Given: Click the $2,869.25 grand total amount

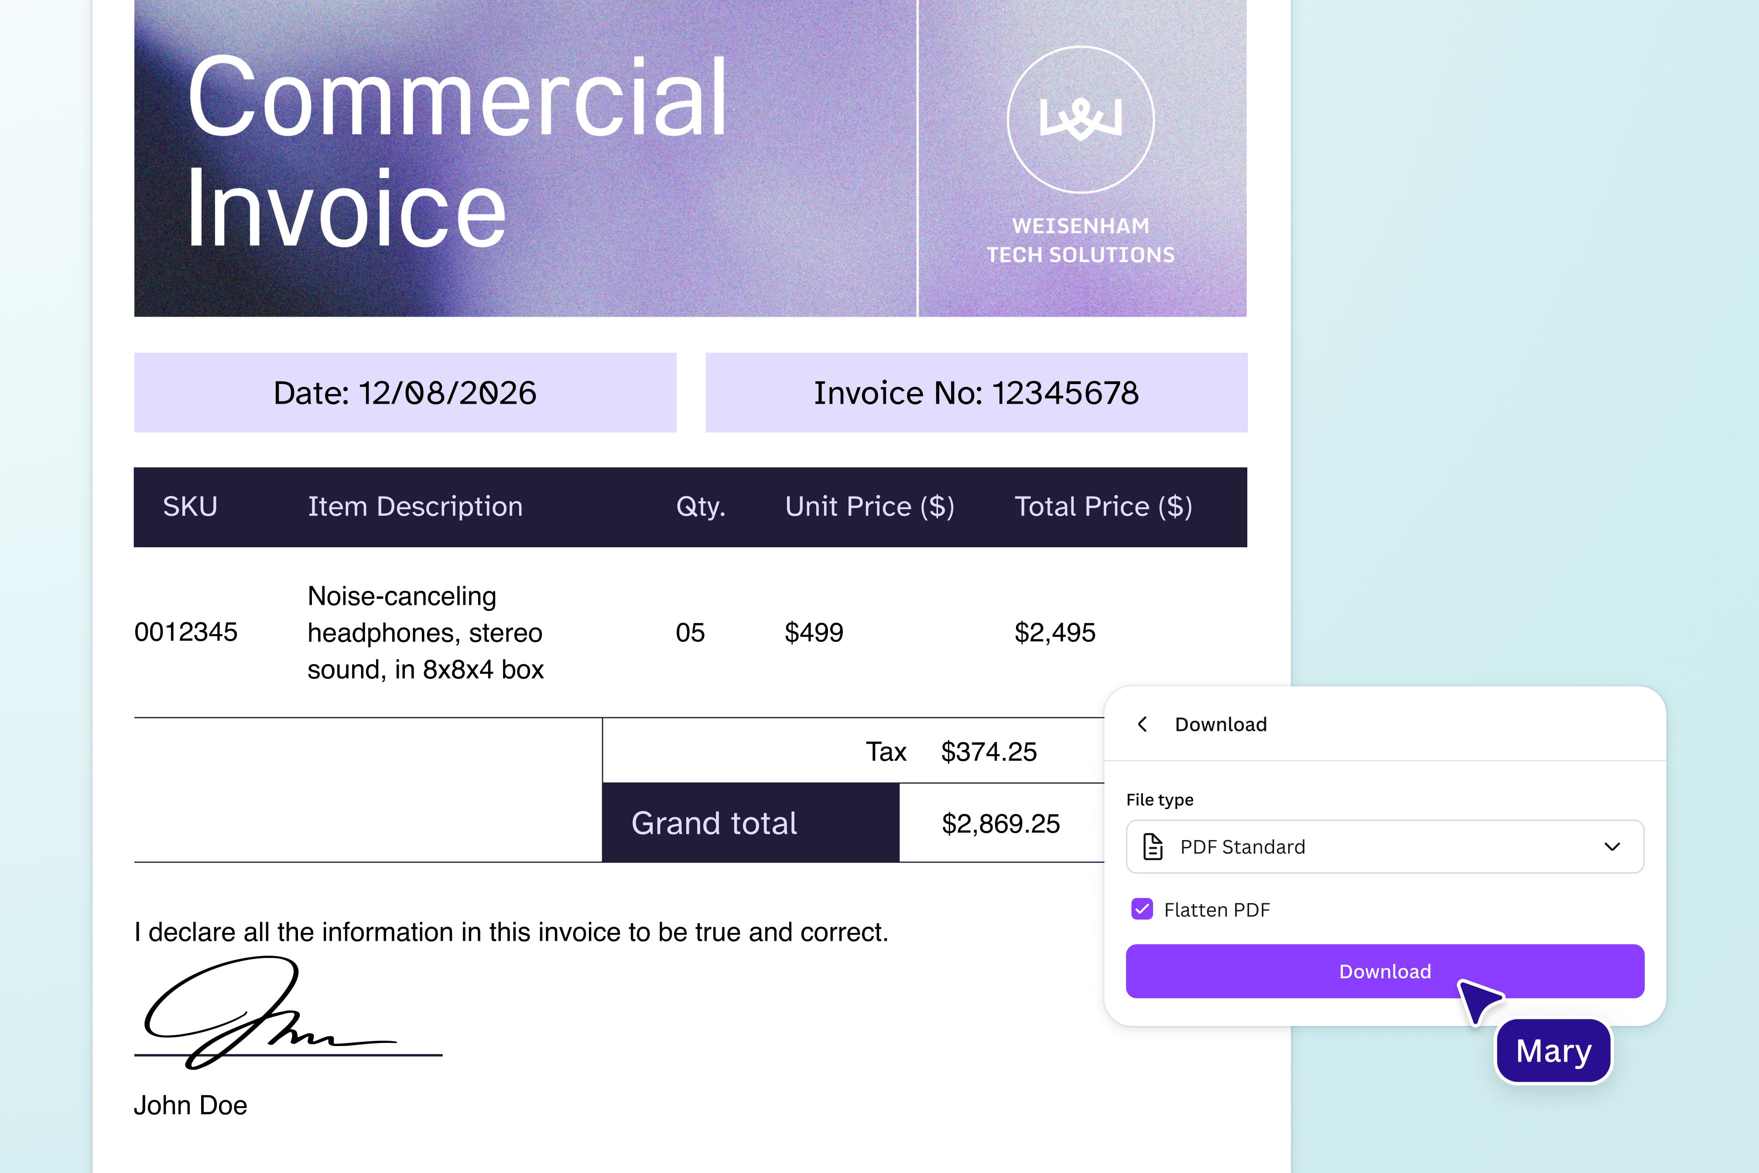Looking at the screenshot, I should (x=1000, y=823).
